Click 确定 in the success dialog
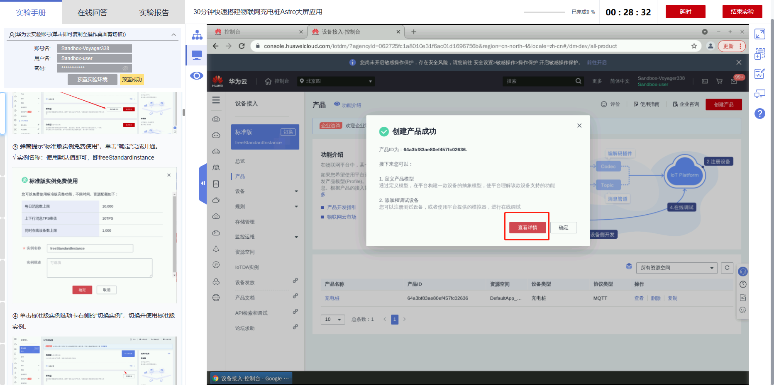774x385 pixels. point(564,228)
